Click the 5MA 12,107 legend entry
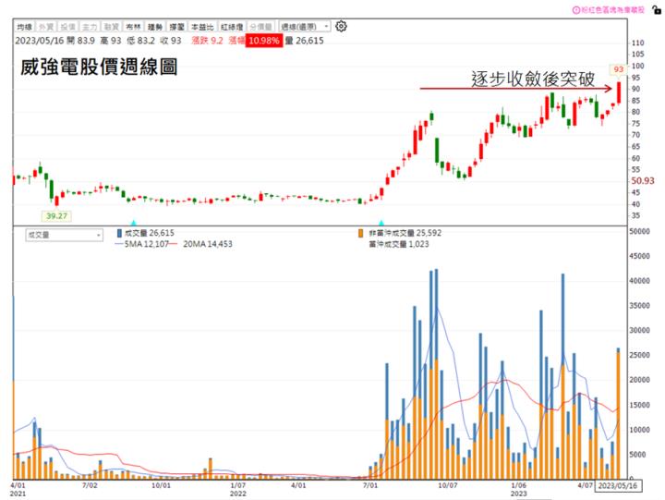The width and height of the screenshot is (665, 500). point(141,244)
